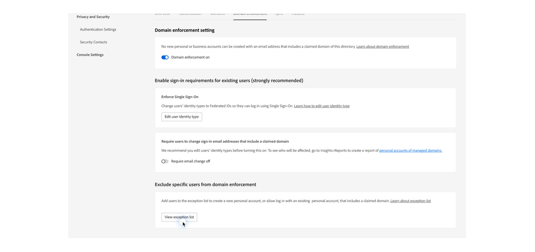
Task: Open Authentication Settings from the sidebar
Action: point(98,29)
